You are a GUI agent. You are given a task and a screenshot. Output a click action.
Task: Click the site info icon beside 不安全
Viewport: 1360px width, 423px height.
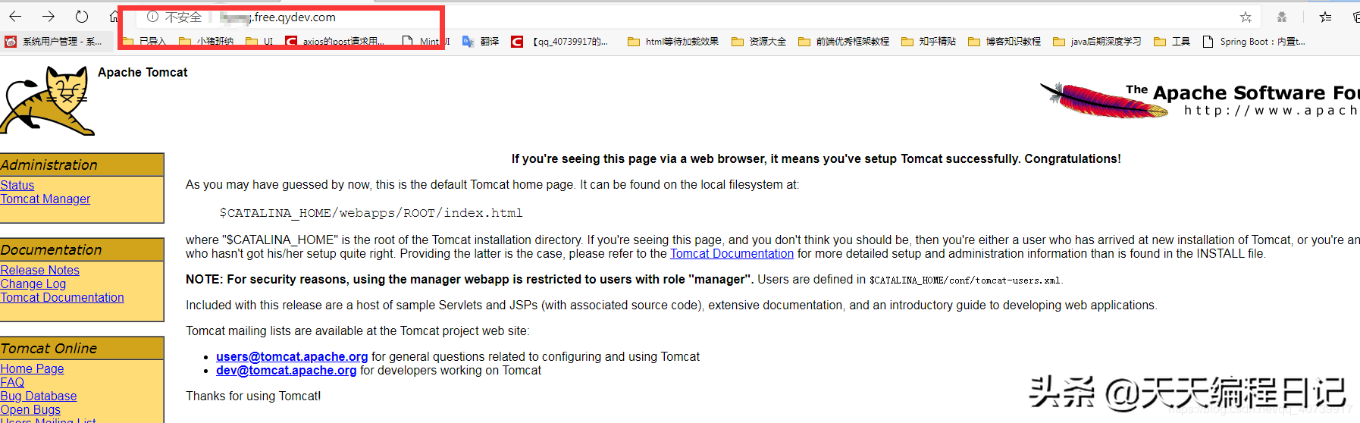point(152,17)
